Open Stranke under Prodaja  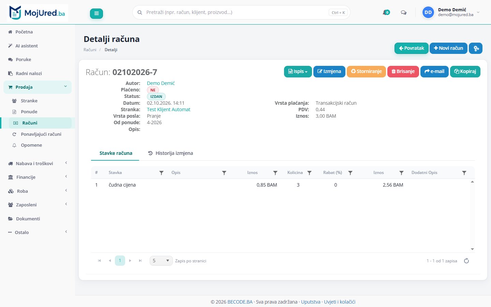pos(29,101)
